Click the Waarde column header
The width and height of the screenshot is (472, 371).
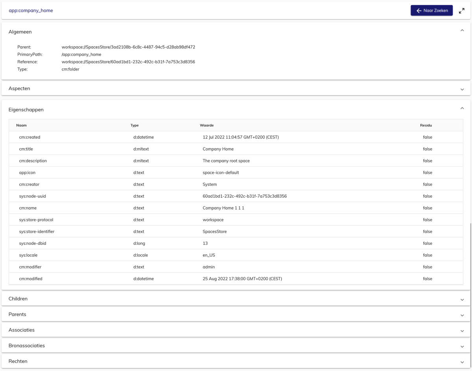tap(207, 125)
